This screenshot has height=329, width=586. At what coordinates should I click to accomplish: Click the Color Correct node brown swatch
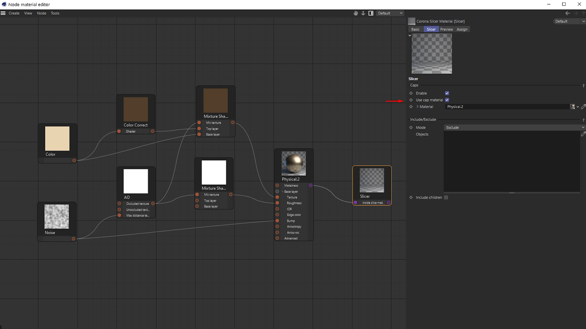coord(136,109)
